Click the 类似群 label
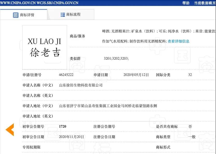This screenshot has width=216, height=154. (x=75, y=59)
